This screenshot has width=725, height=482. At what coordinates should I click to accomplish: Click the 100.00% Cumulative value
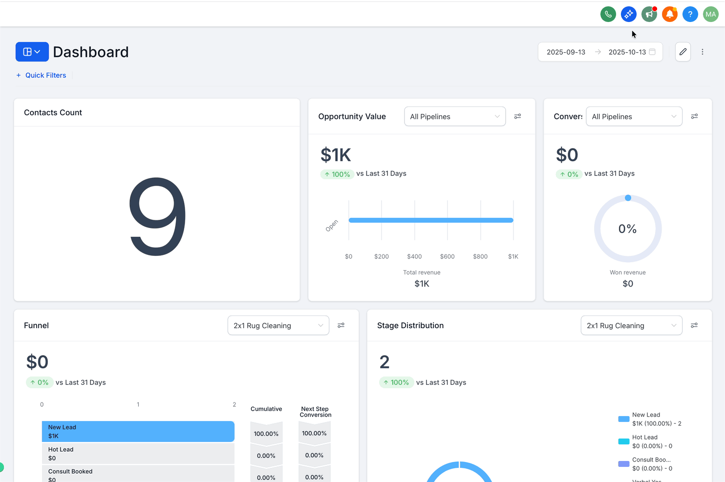266,434
